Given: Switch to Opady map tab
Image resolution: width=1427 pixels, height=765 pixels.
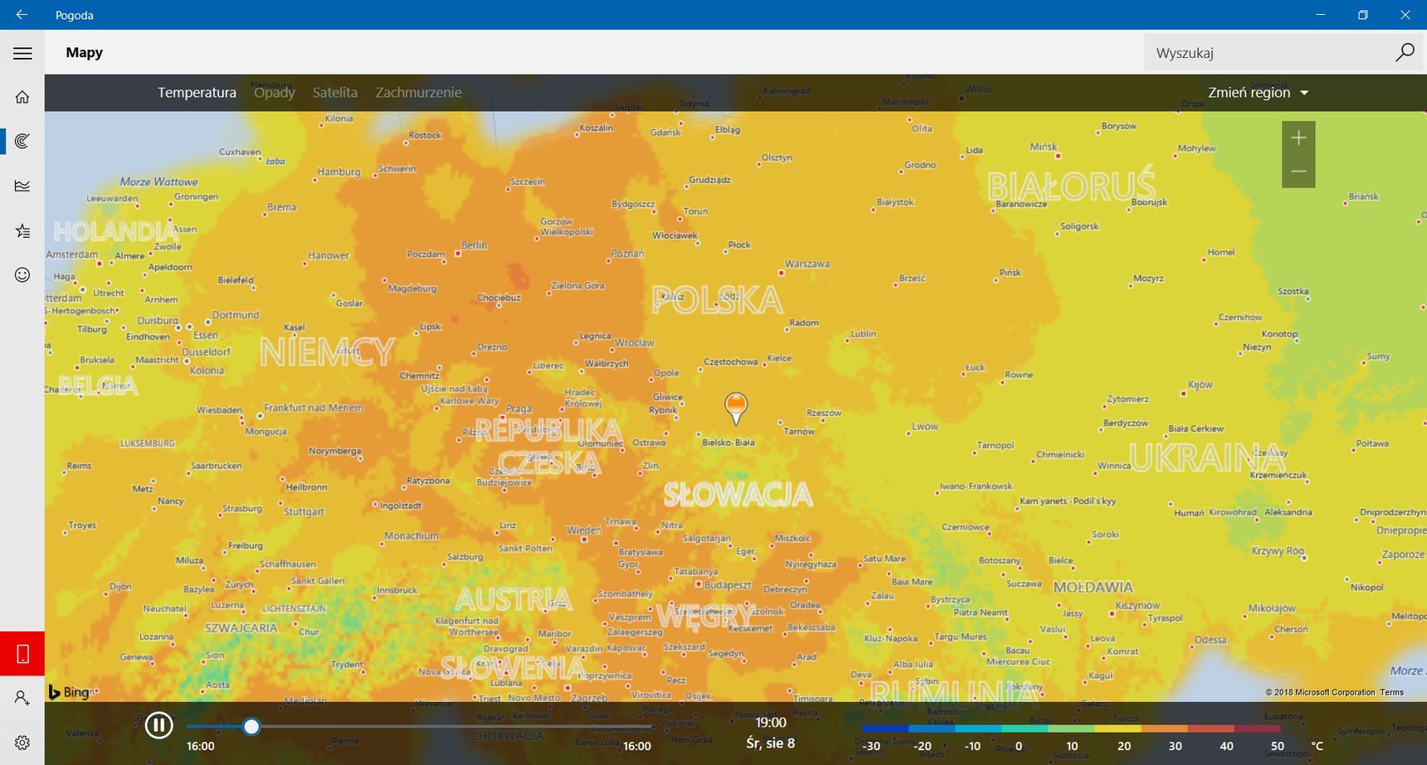Looking at the screenshot, I should coord(275,93).
